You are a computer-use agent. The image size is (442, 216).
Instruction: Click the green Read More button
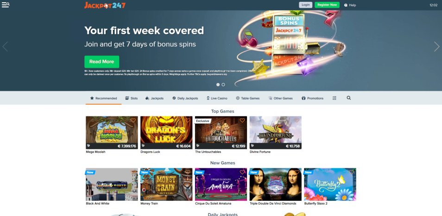coord(102,62)
